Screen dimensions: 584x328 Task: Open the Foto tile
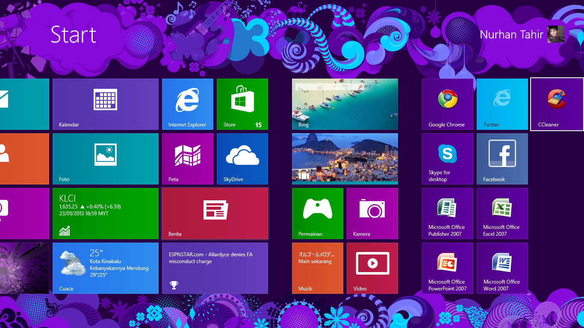(x=106, y=159)
